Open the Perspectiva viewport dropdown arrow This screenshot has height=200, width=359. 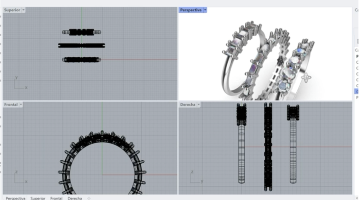click(x=205, y=10)
